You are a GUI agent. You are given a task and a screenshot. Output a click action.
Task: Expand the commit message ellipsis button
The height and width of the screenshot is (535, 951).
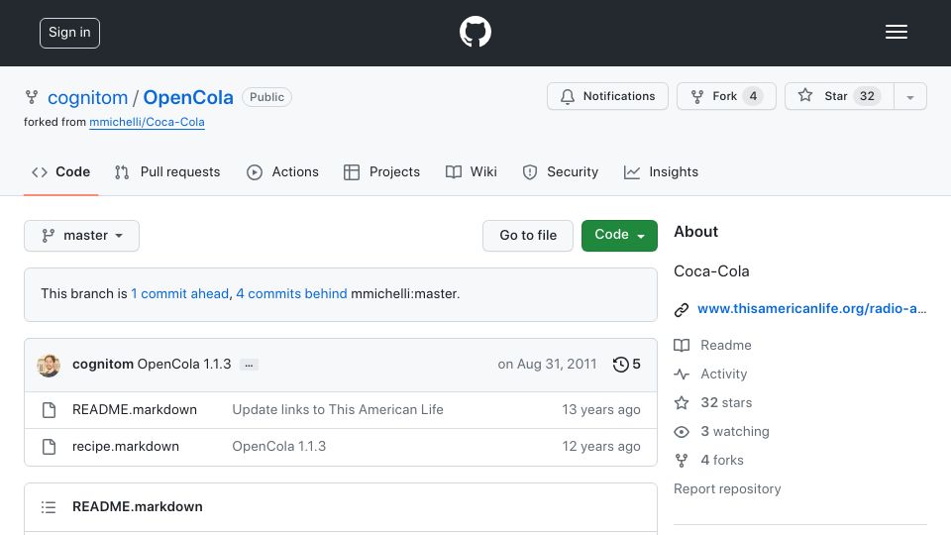249,366
